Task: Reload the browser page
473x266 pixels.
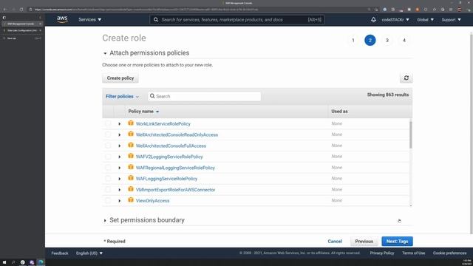Action: [x=21, y=10]
